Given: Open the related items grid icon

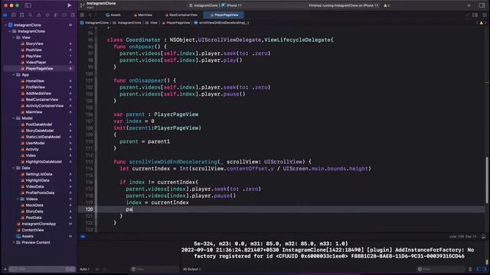Looking at the screenshot, I should [x=82, y=15].
